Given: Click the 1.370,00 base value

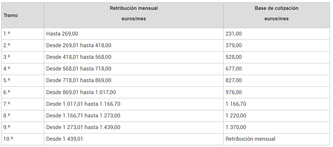Looking at the screenshot, I should [236, 127].
